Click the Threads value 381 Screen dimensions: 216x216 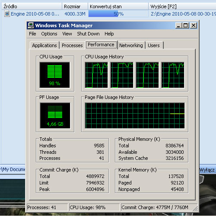(x=100, y=152)
